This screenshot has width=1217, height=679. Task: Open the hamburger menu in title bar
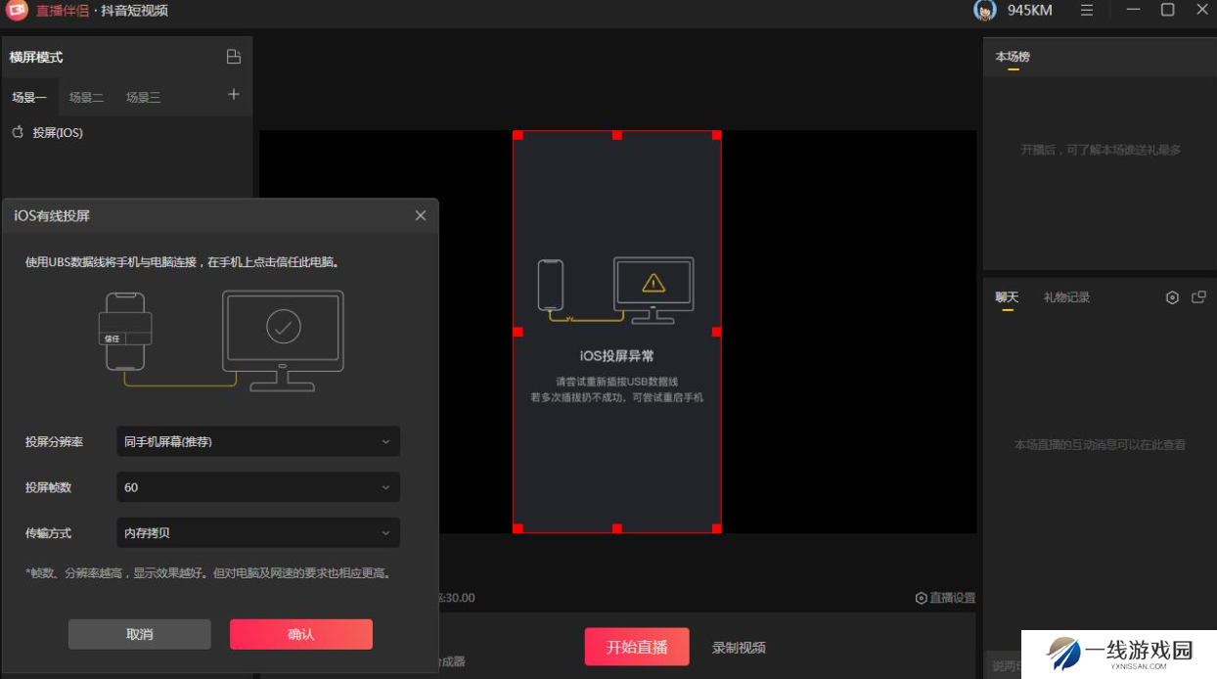[x=1087, y=10]
